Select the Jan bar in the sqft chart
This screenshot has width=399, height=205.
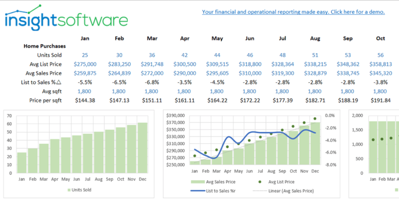click(373, 147)
